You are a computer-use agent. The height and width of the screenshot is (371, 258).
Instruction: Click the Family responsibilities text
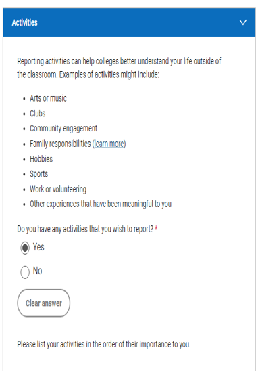coord(60,144)
